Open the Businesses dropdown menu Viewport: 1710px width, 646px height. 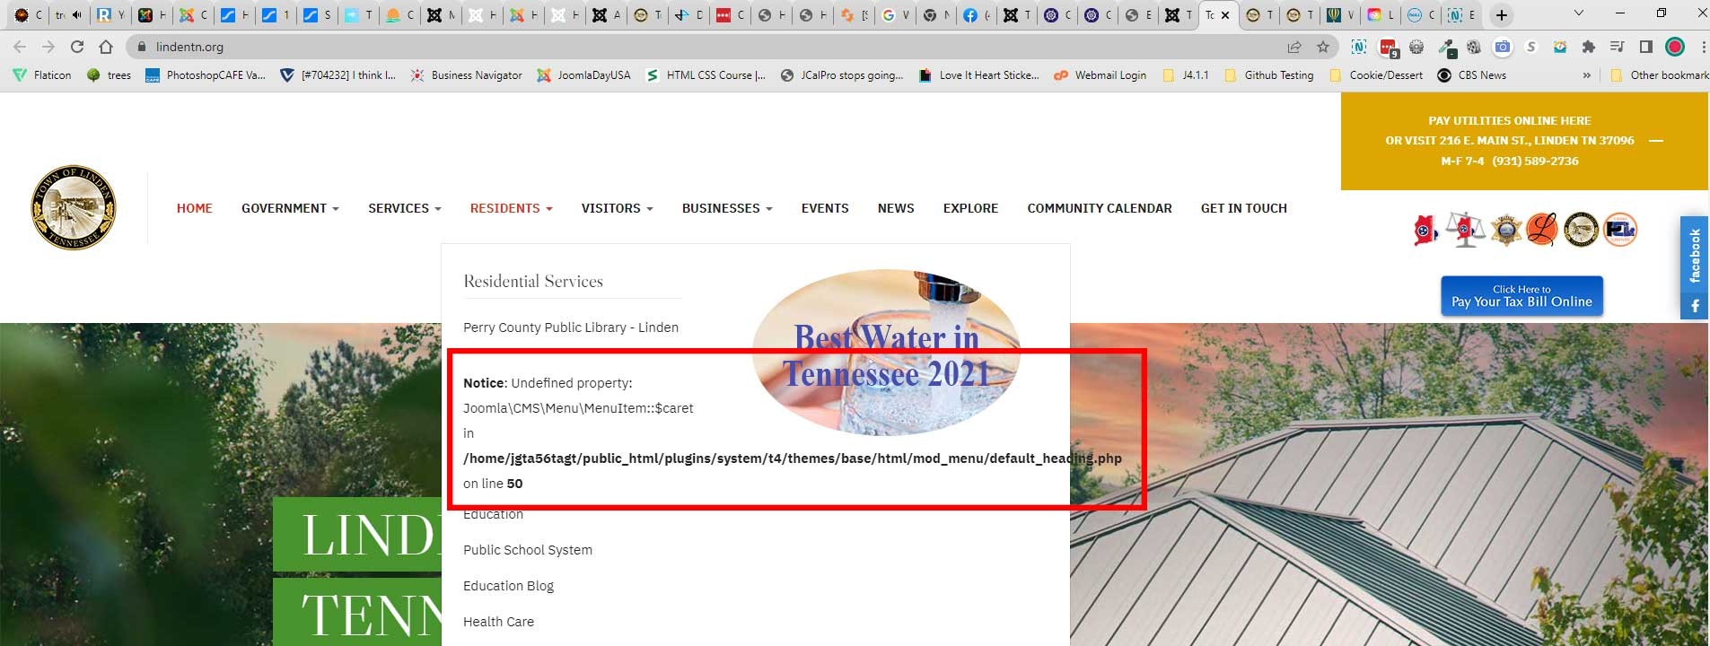pos(726,208)
